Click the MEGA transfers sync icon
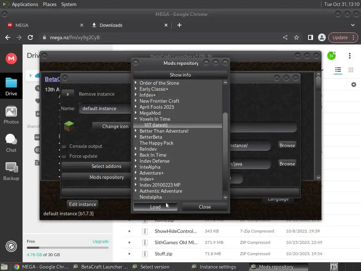This screenshot has height=271, width=361. [x=11, y=246]
